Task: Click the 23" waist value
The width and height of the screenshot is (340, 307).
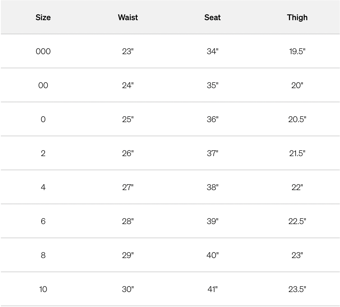Action: 128,52
